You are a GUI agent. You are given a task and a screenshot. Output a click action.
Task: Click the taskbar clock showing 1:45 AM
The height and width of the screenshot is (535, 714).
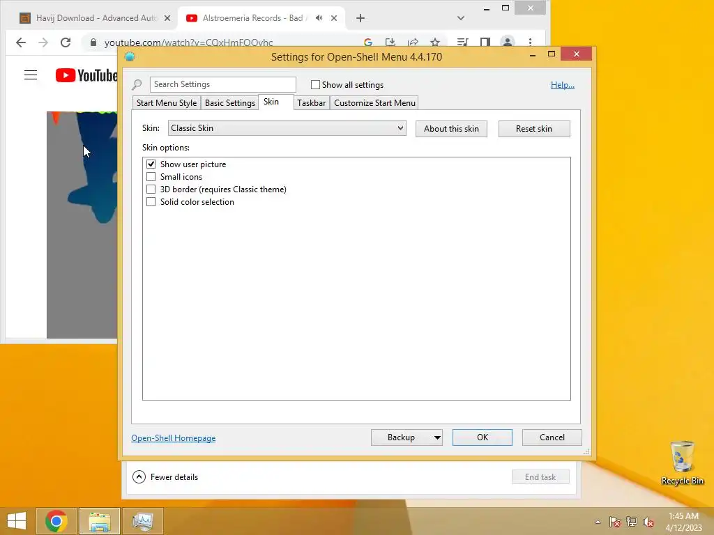pos(683,522)
